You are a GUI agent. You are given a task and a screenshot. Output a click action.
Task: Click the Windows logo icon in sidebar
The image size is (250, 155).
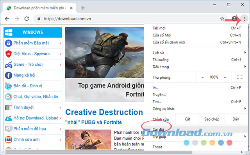pyautogui.click(x=9, y=32)
